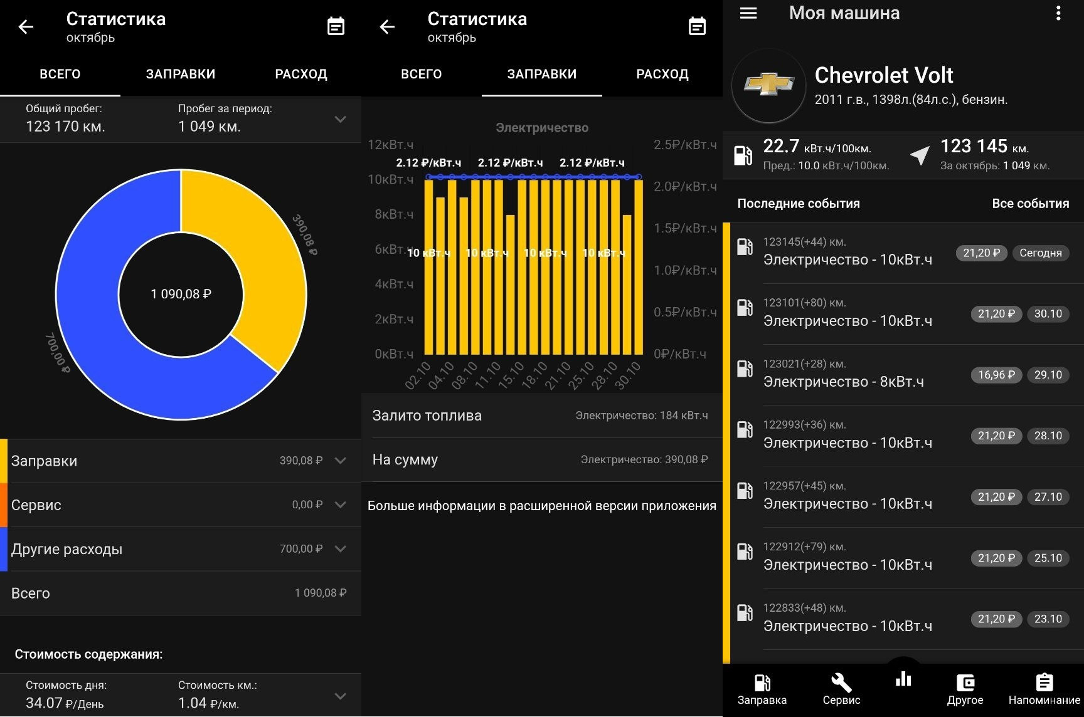
Task: Select ЗАПРАВКИ tab on first Statistics screen
Action: click(181, 74)
